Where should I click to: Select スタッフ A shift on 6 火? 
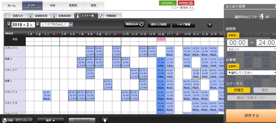[x=73, y=95]
